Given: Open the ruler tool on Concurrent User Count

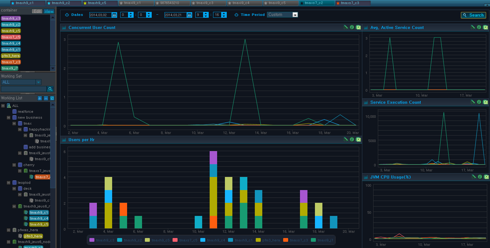Looking at the screenshot, I should click(x=346, y=27).
